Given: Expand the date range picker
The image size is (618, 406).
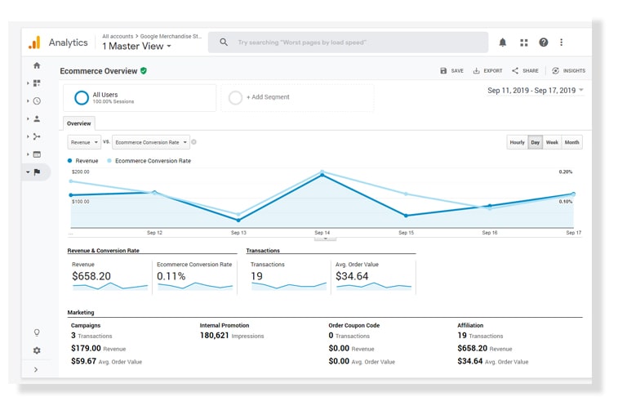Looking at the screenshot, I should click(x=535, y=91).
